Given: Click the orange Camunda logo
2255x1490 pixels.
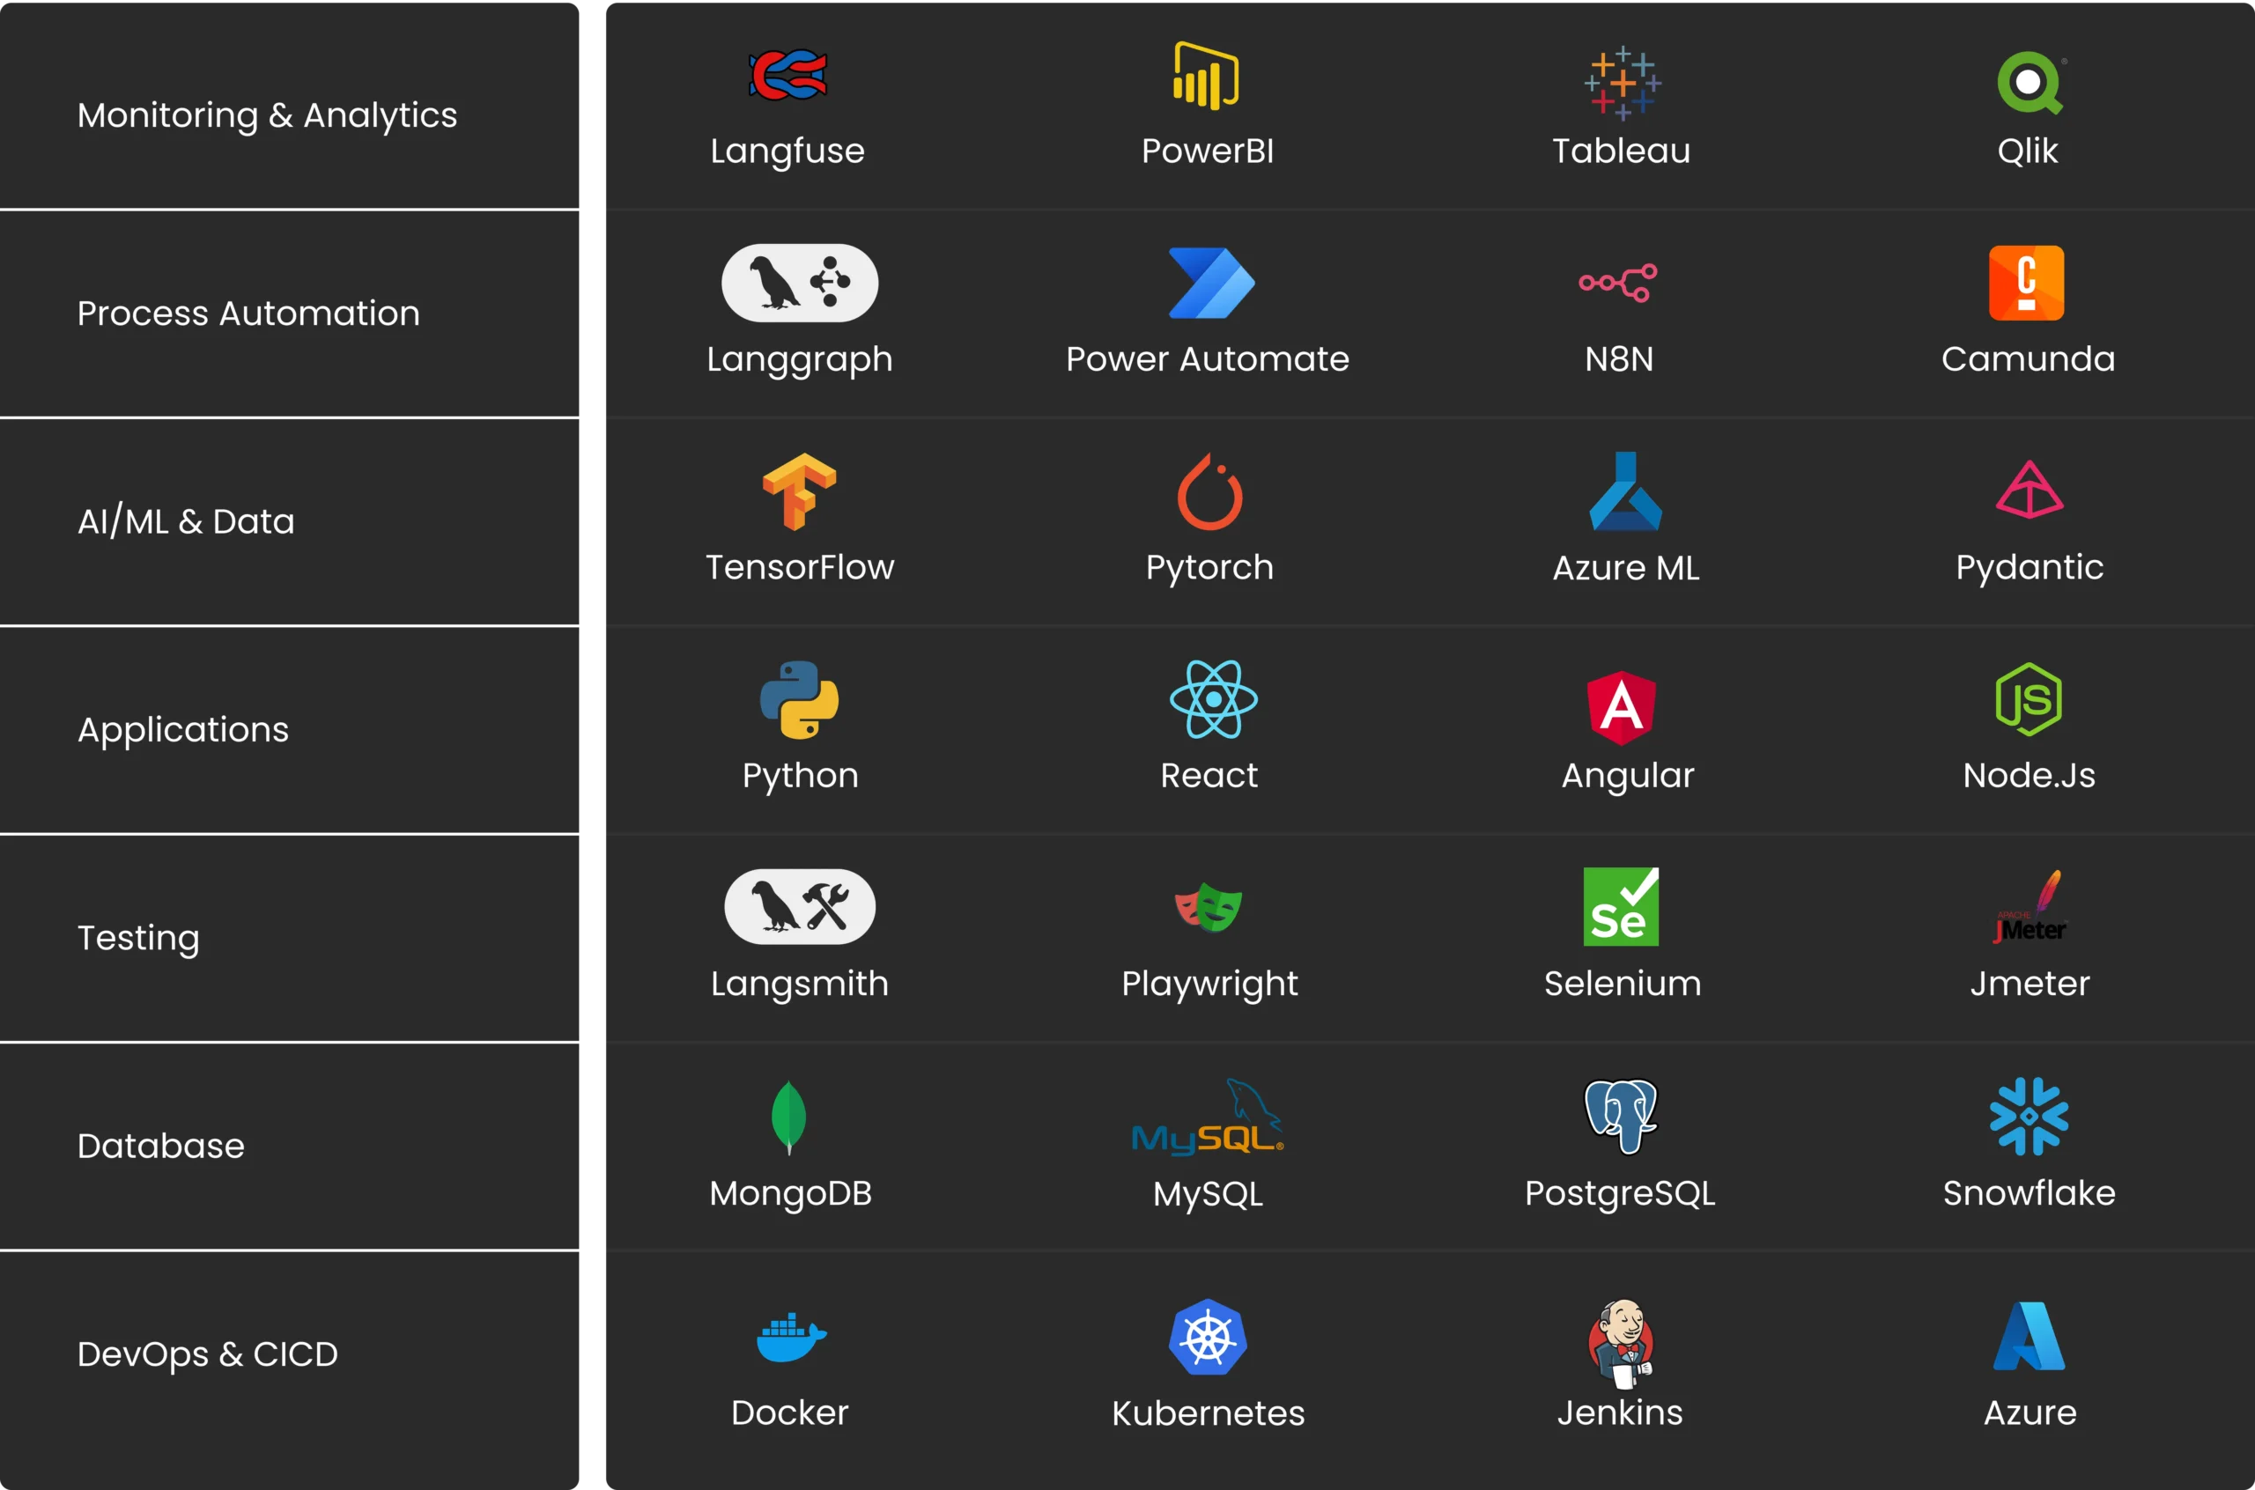Looking at the screenshot, I should tap(2026, 284).
